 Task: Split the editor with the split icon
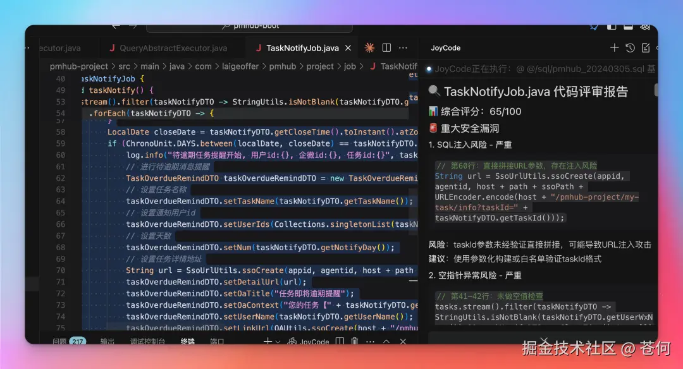(x=386, y=48)
